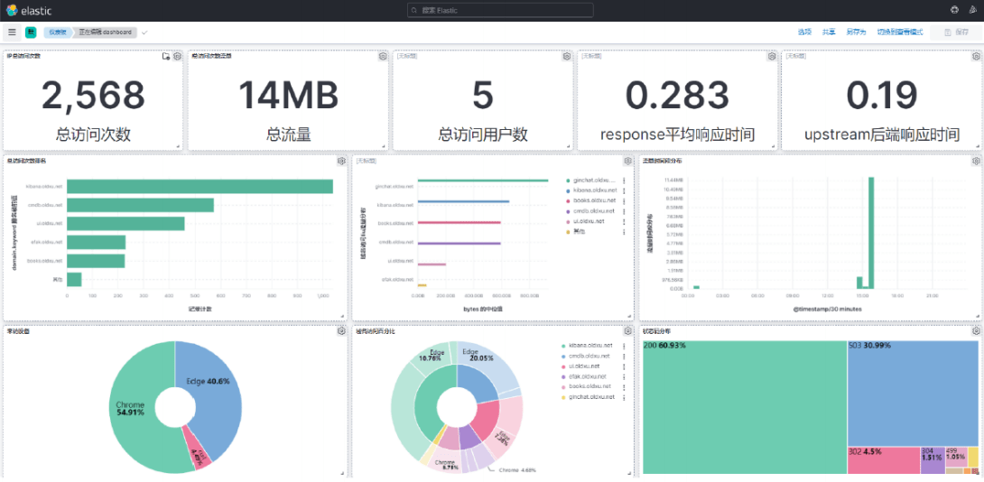Click the 另存为 save-as link
This screenshot has height=482, width=984.
(x=856, y=32)
